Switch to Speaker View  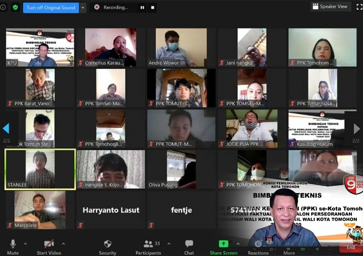pyautogui.click(x=331, y=6)
